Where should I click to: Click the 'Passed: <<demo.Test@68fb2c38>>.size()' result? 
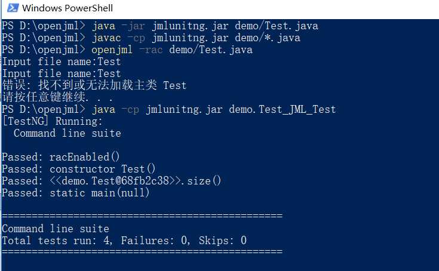coord(112,181)
